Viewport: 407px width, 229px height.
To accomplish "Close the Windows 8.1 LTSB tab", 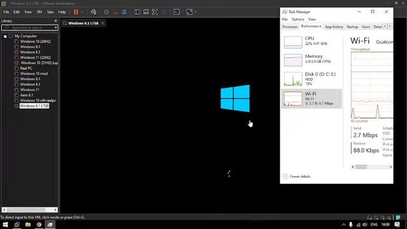I will pyautogui.click(x=103, y=24).
